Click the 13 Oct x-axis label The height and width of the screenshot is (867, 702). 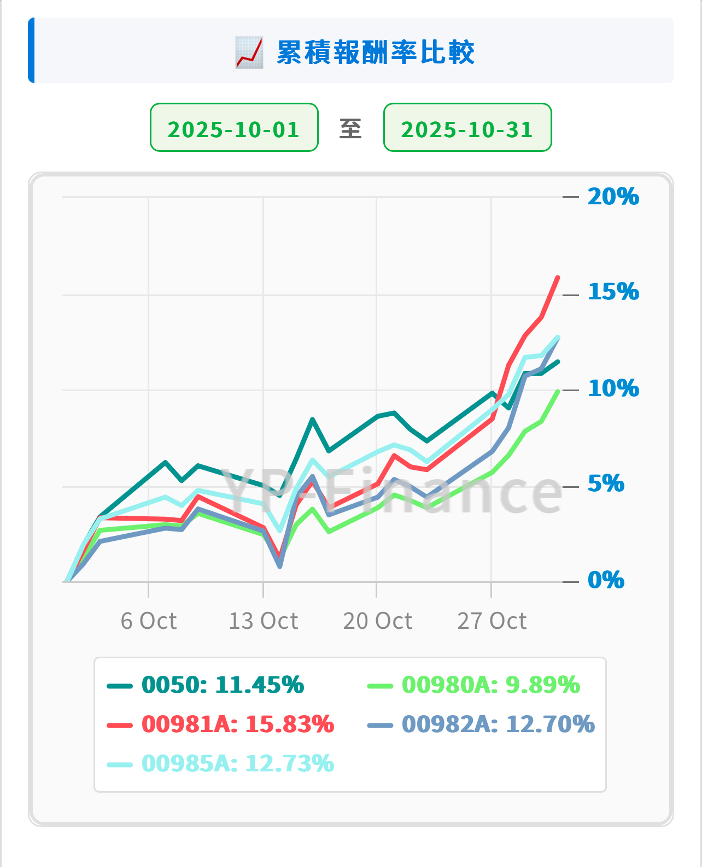(x=263, y=621)
